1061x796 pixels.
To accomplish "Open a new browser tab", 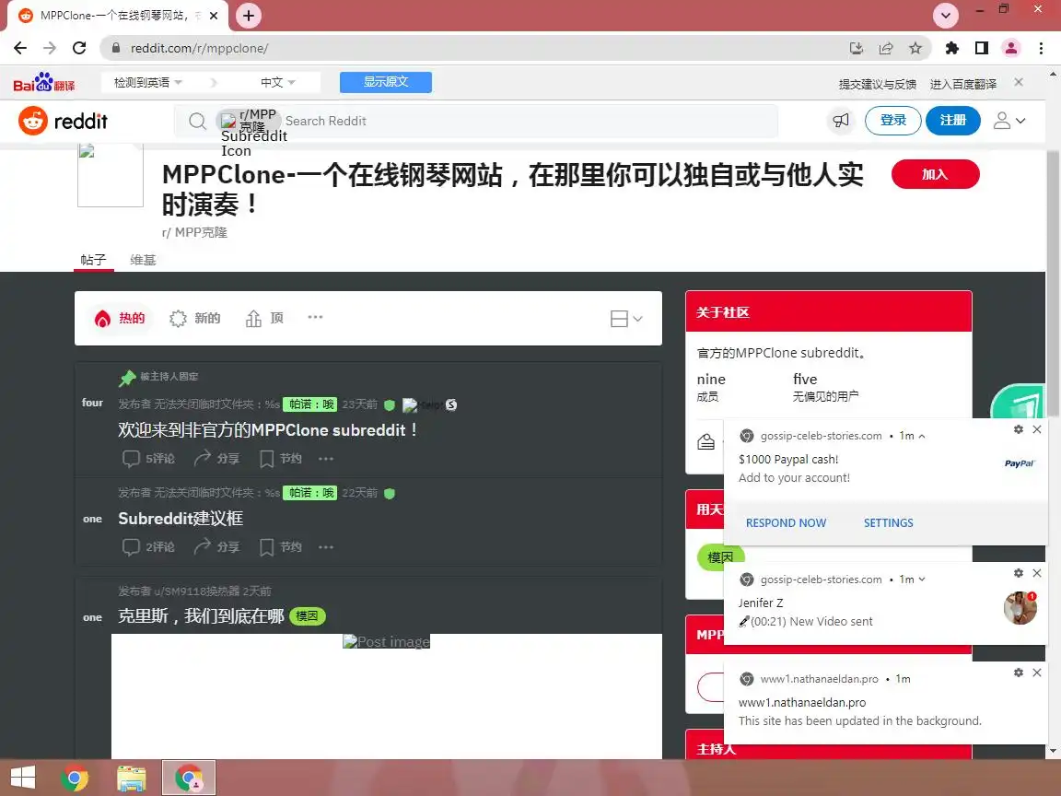I will [x=249, y=16].
